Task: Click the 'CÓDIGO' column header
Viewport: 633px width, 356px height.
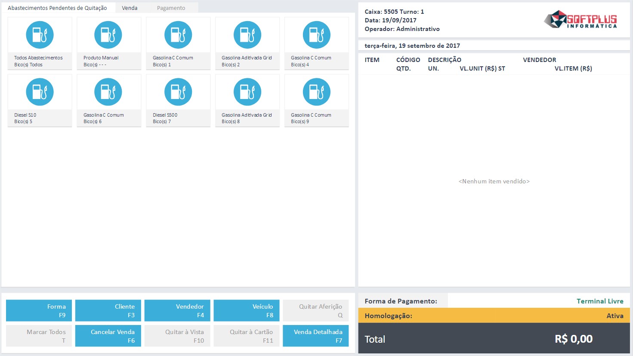Action: pos(408,60)
